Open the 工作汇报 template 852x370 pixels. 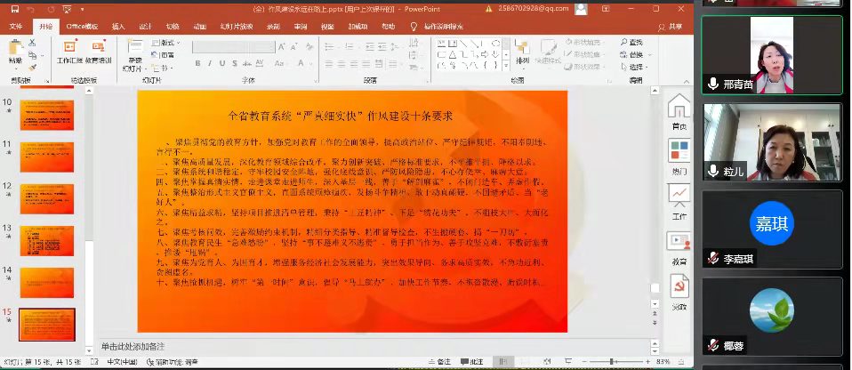(x=69, y=52)
